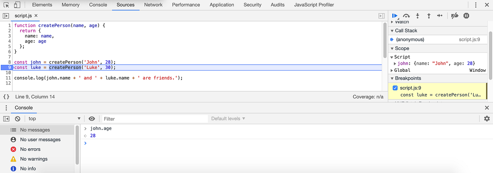This screenshot has height=173, width=493.
Task: Click the Step button in debugger
Action: click(440, 16)
